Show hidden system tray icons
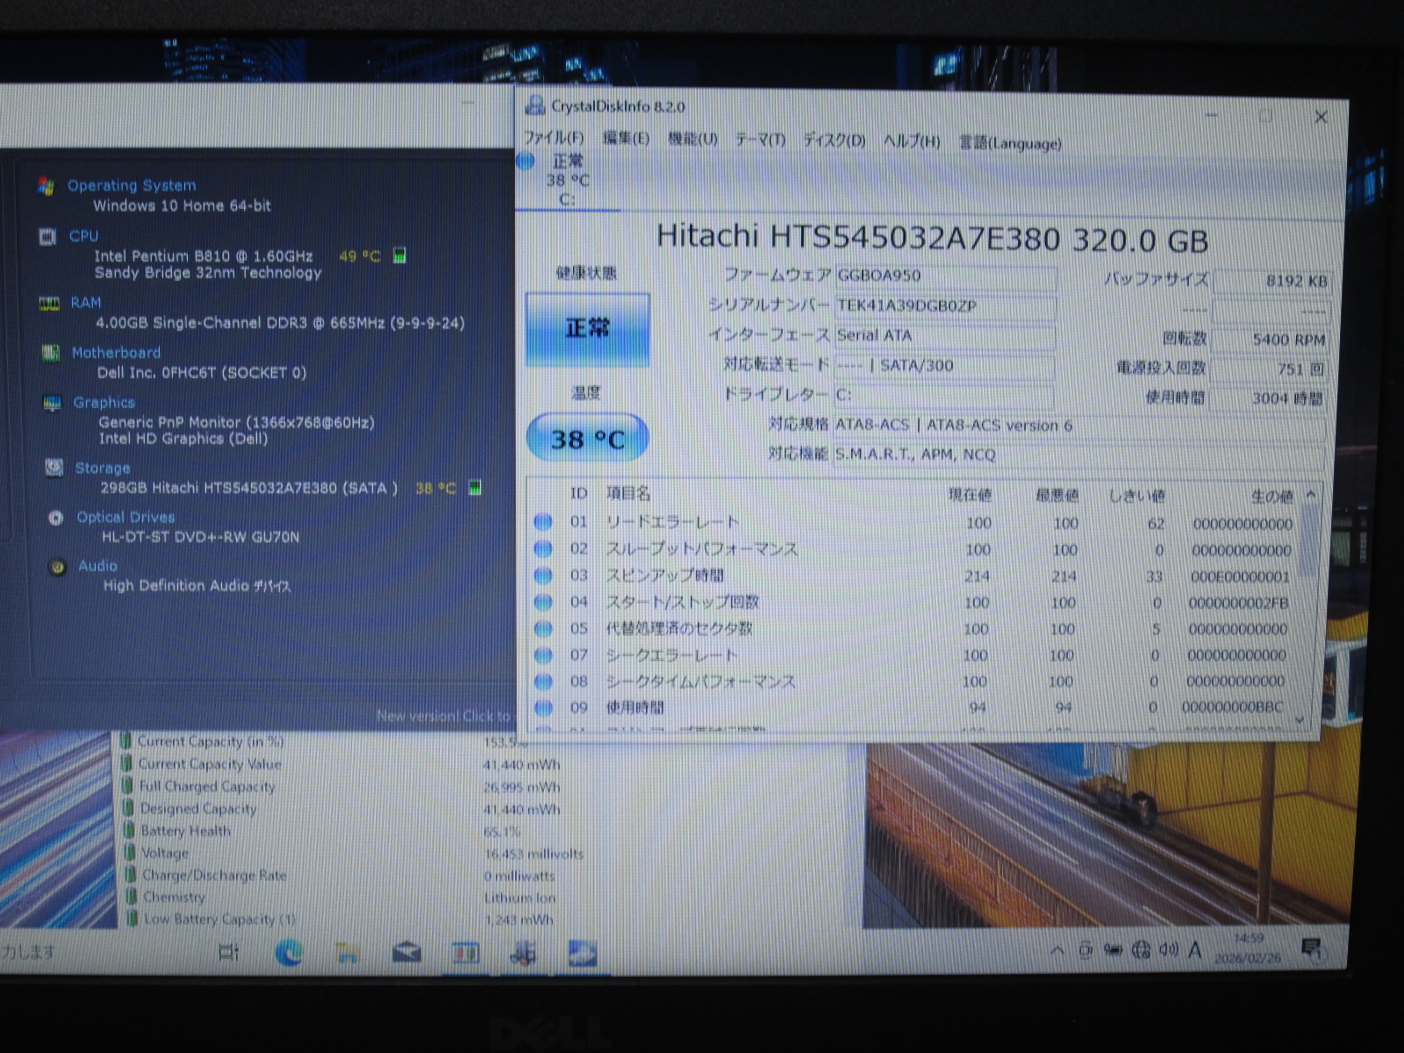The image size is (1404, 1053). pos(1057,950)
